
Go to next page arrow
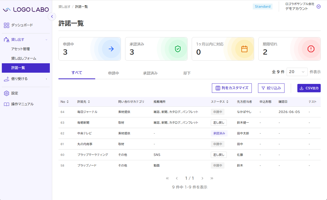click(x=202, y=178)
